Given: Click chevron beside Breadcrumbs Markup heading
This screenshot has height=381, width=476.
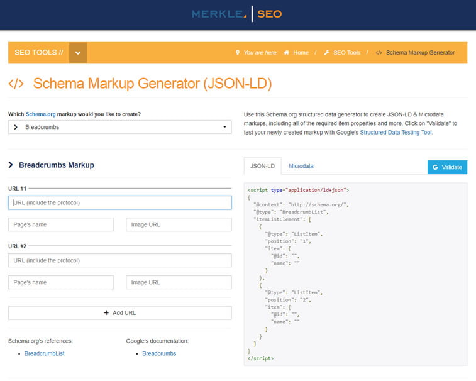Looking at the screenshot, I should pos(11,165).
